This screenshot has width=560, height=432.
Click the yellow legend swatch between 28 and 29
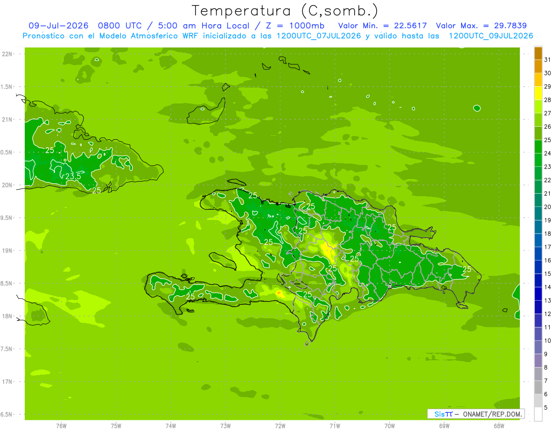(x=538, y=93)
